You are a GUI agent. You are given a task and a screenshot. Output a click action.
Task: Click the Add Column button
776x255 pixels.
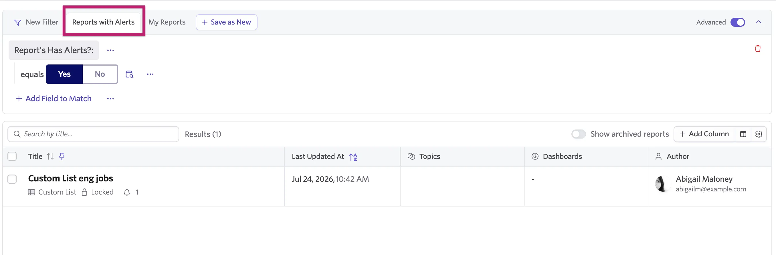(704, 134)
